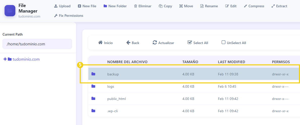300x125 pixels.
Task: Expand the tudominio.com tree plus
Action: pyautogui.click(x=5, y=59)
